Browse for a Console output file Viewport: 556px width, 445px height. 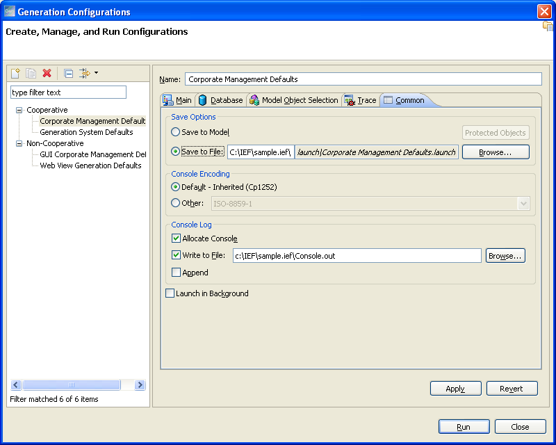(505, 255)
